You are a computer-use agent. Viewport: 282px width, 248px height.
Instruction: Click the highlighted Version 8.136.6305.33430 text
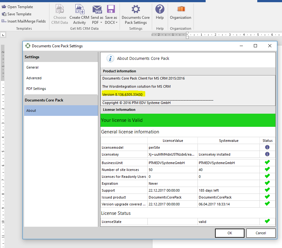coord(122,95)
